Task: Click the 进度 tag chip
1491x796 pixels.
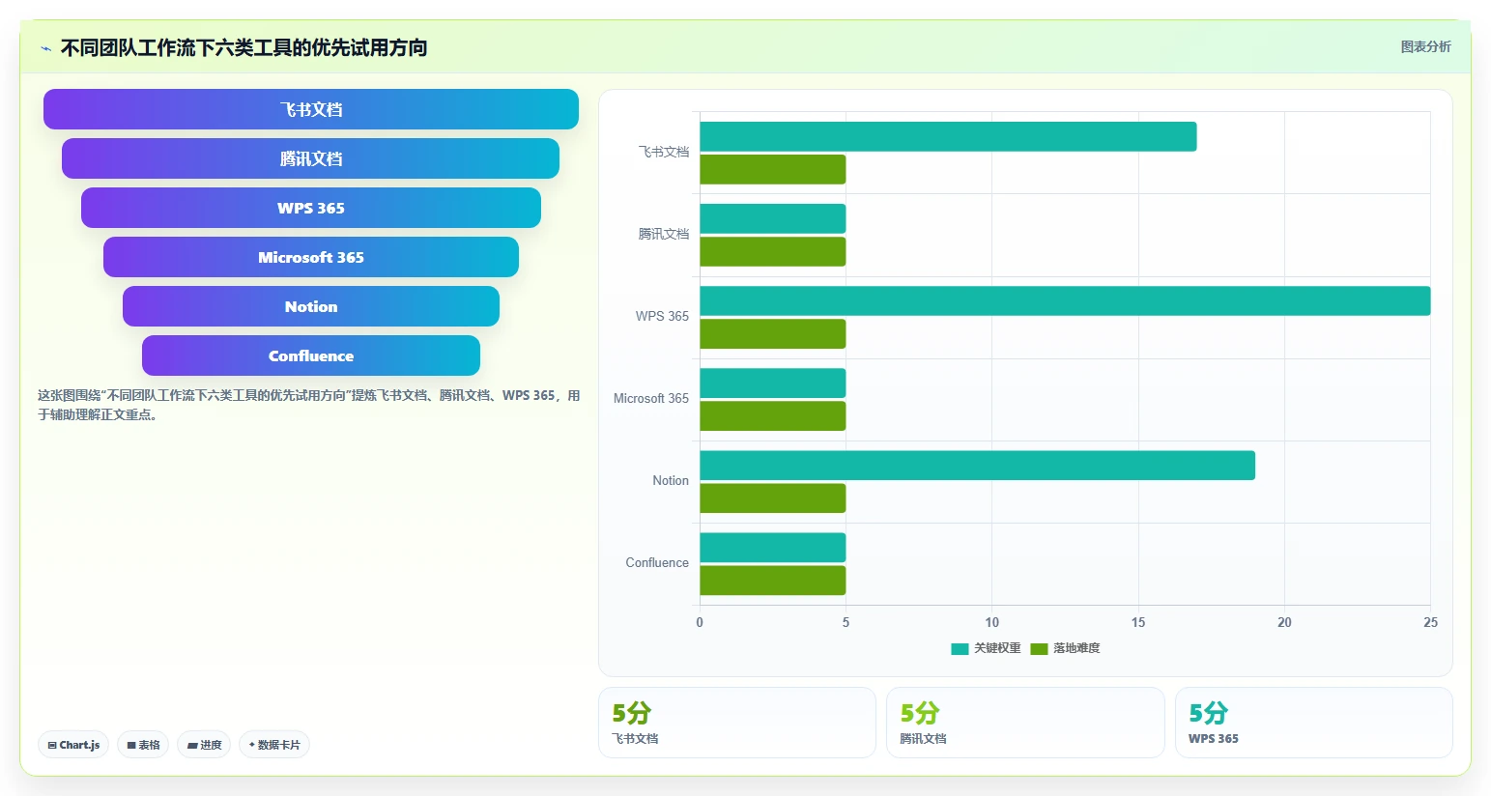Action: coord(204,745)
